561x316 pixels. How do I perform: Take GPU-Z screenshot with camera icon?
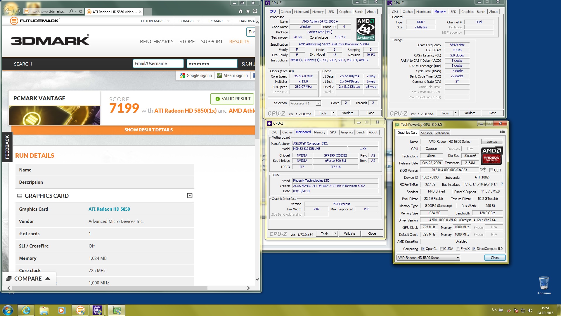[502, 132]
